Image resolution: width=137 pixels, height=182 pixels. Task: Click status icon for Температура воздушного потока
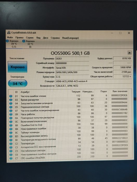(11, 140)
